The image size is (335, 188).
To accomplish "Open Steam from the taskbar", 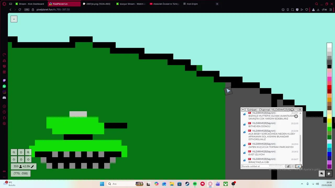I will 187,184.
